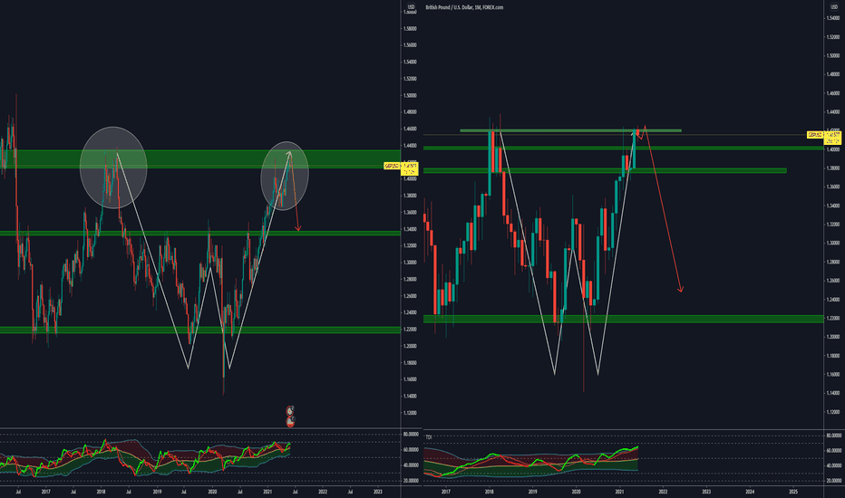This screenshot has height=498, width=845.
Task: Open the USD currency selector on left chart
Action: [412, 6]
